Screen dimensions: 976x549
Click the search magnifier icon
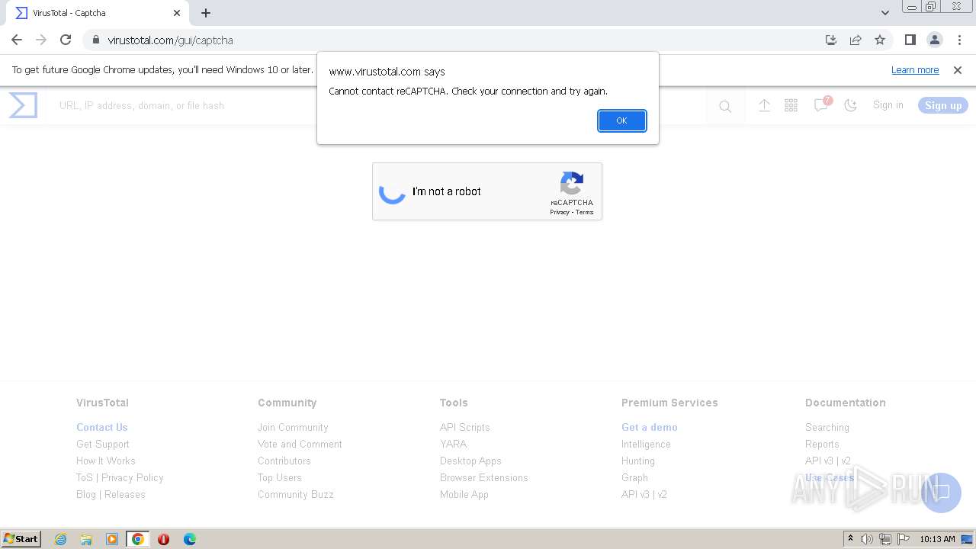point(725,106)
